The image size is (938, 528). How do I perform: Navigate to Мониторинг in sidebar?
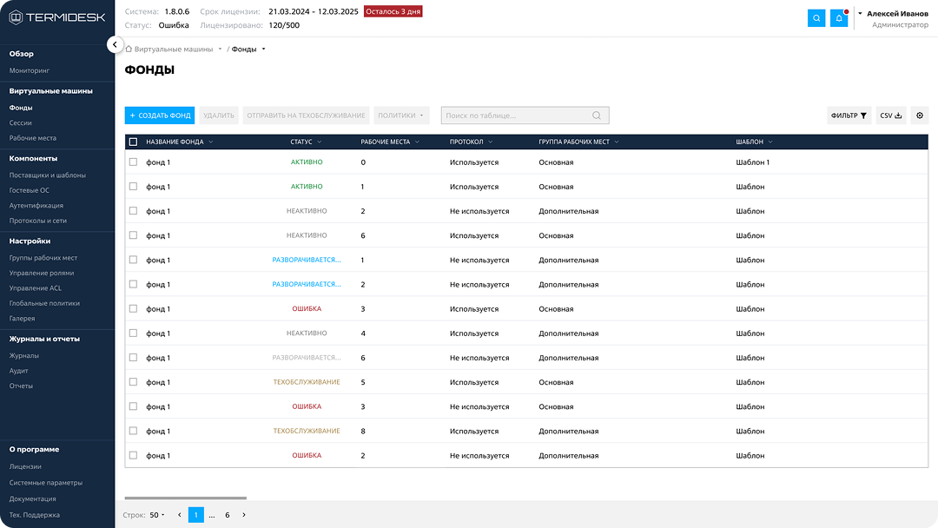point(30,69)
